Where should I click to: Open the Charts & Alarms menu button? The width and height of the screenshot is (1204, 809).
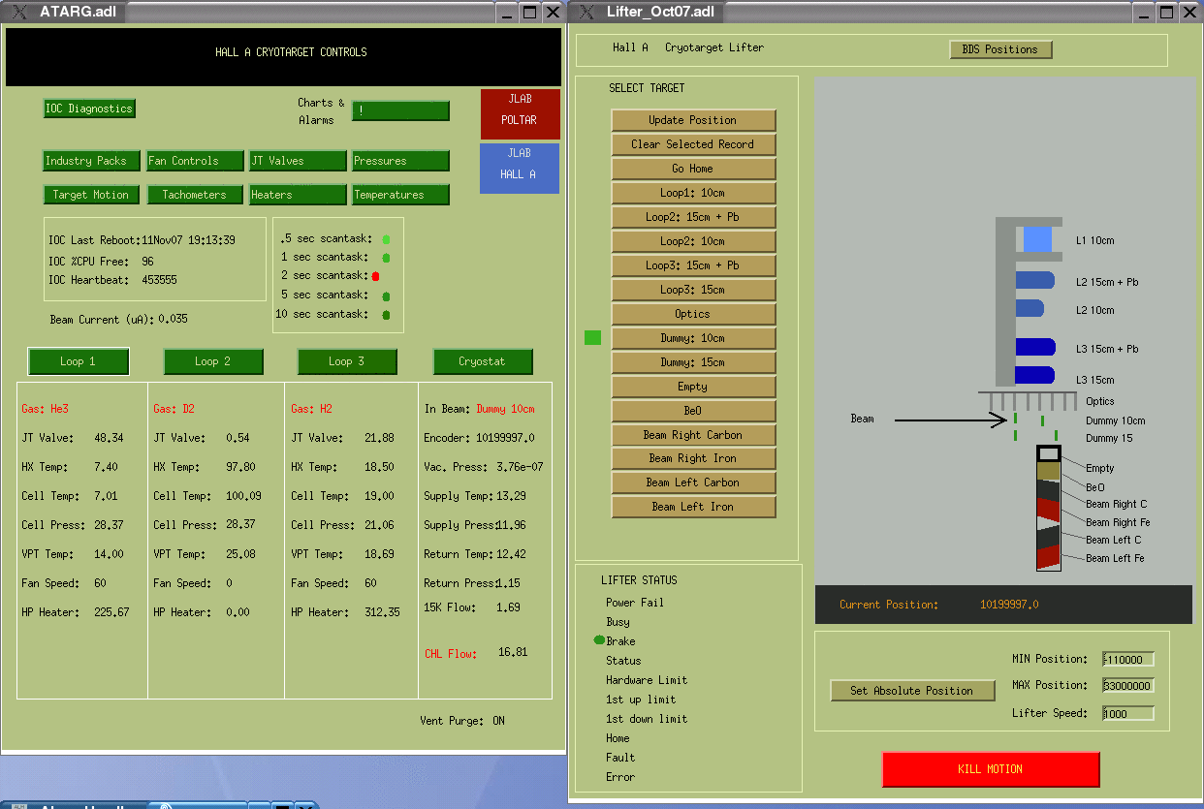tap(400, 110)
